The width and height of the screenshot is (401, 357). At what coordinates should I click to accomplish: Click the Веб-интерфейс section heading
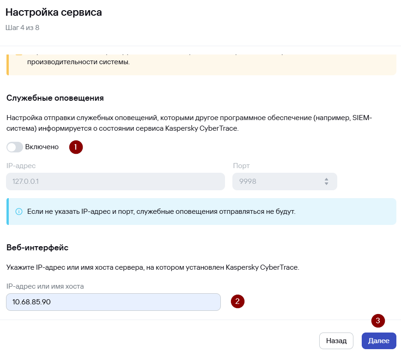coord(37,248)
